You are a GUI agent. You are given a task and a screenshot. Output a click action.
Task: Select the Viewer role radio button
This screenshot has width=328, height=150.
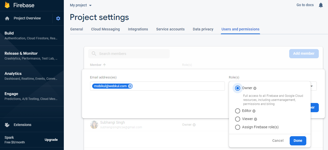[x=238, y=119]
